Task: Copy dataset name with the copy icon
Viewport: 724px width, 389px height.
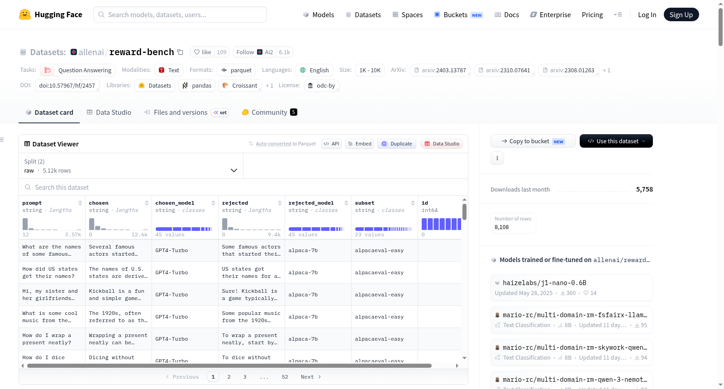Action: tap(180, 52)
